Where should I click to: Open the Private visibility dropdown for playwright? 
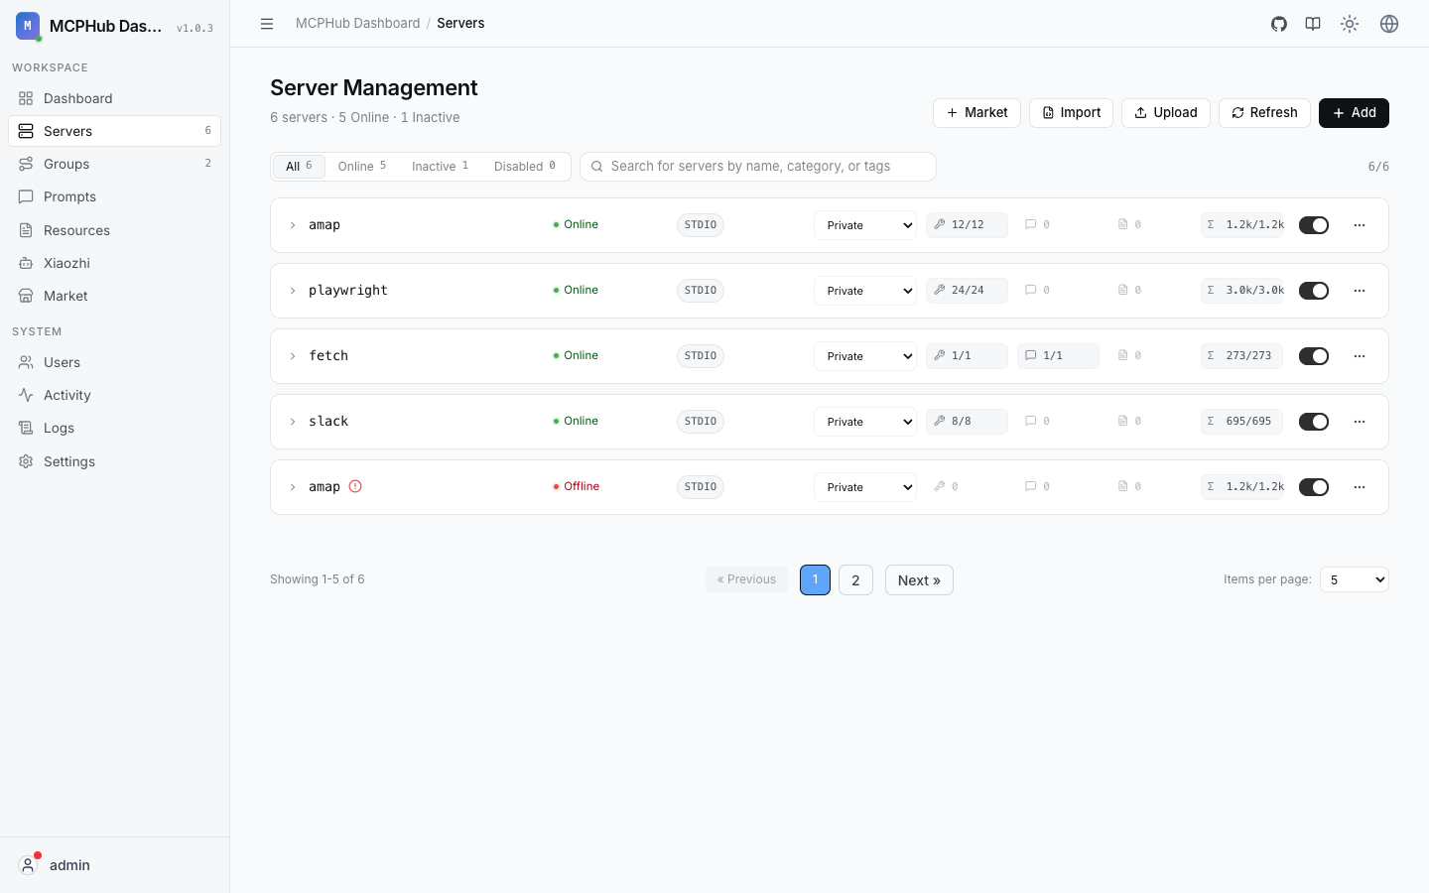(x=865, y=291)
